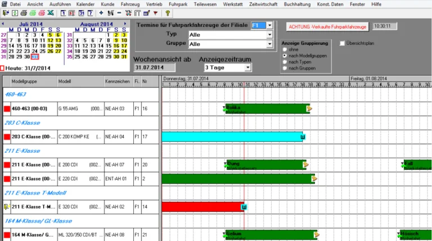Viewport: 432px width, 241px height.
Task: Click the yellow key toolbar icon
Action: pos(168,13)
